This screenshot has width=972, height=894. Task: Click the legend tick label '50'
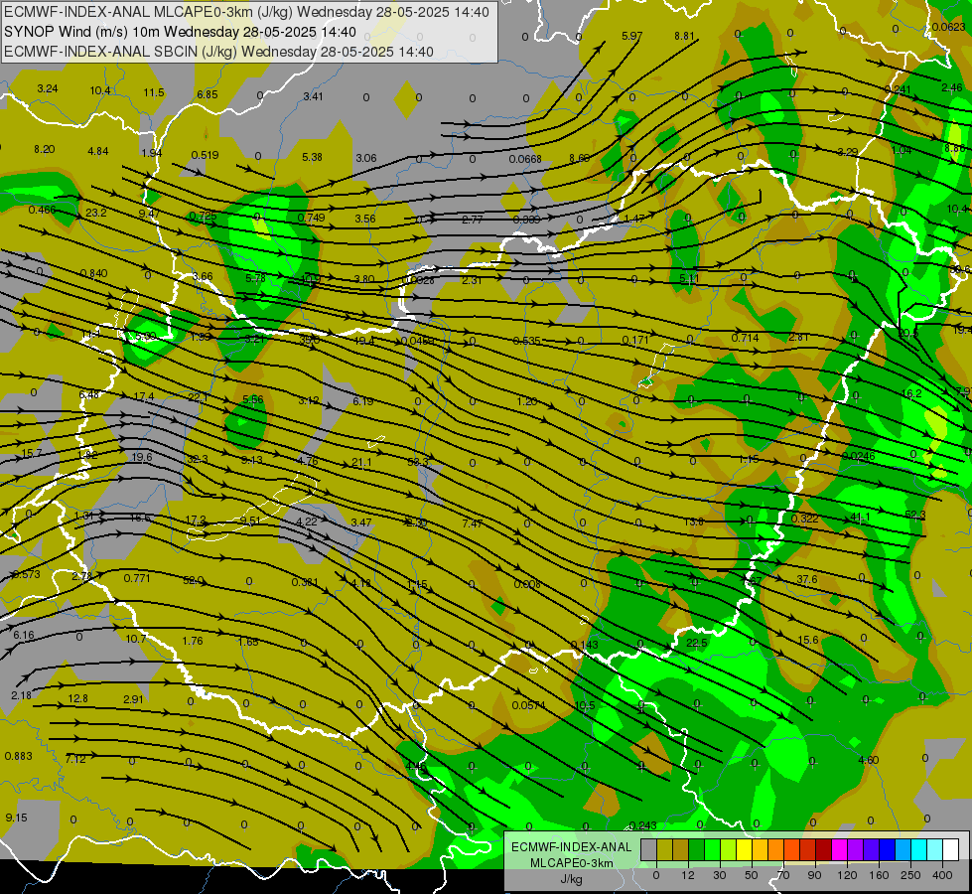(752, 875)
